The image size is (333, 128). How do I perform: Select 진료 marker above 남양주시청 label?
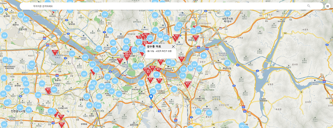[227, 14]
